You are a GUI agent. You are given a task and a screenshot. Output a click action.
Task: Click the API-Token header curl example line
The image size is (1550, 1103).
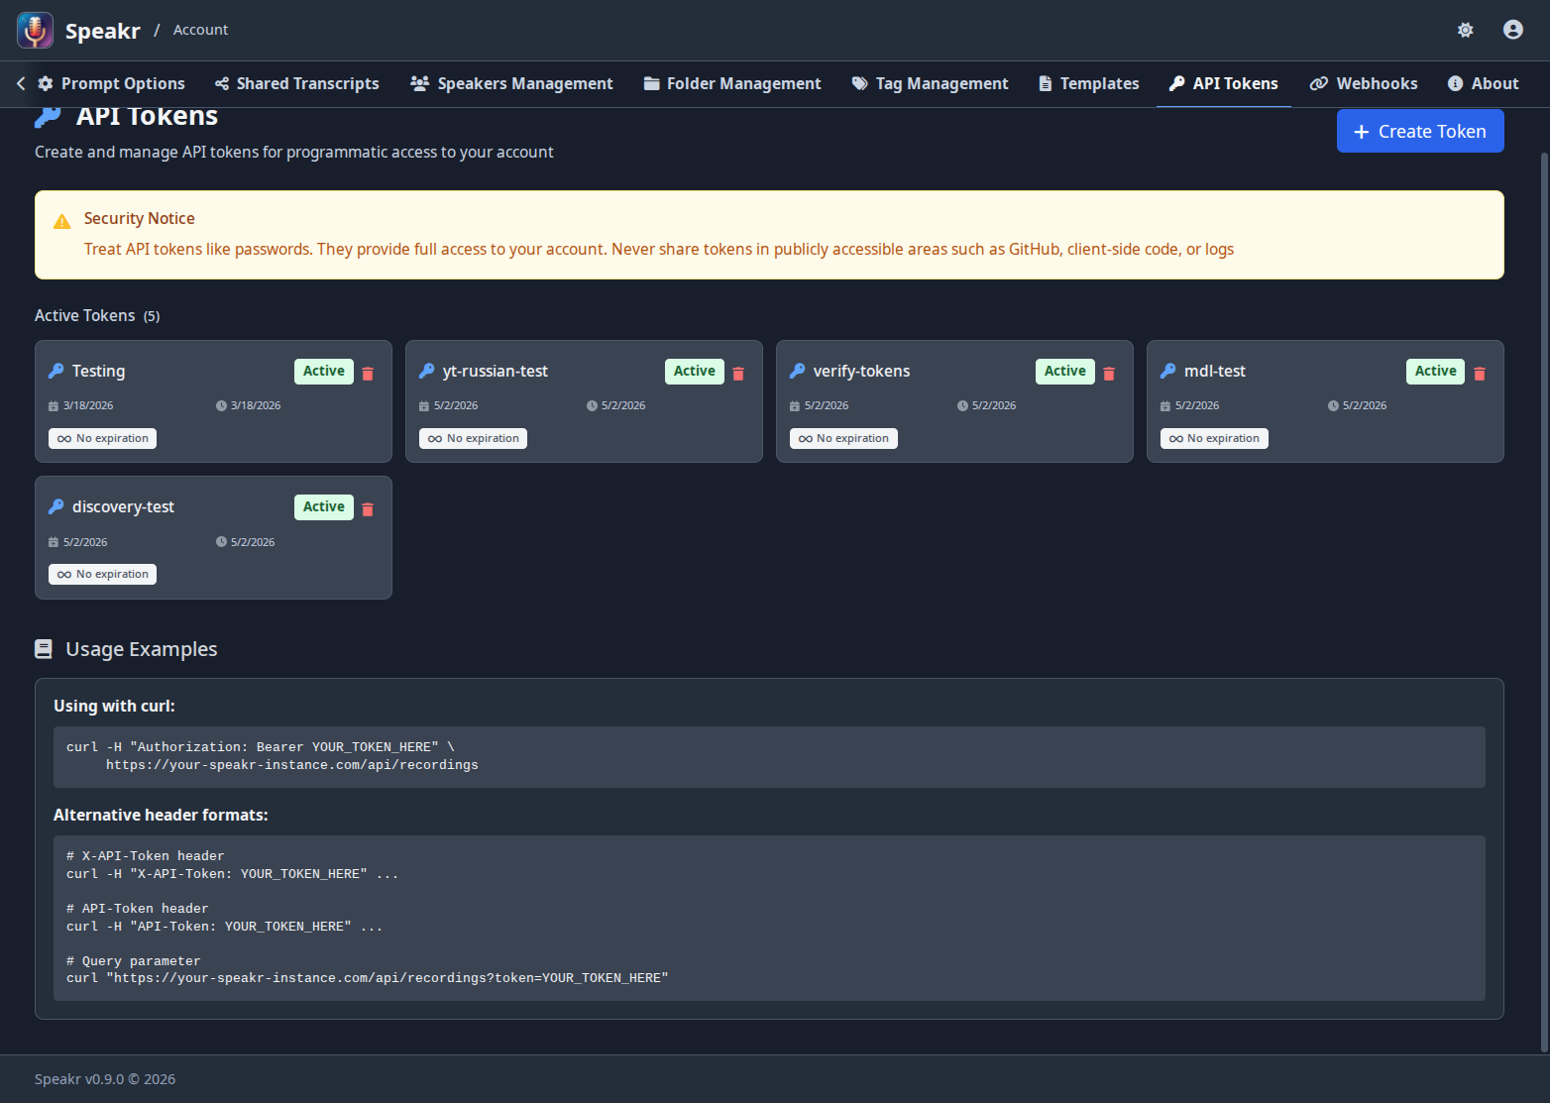224,927
